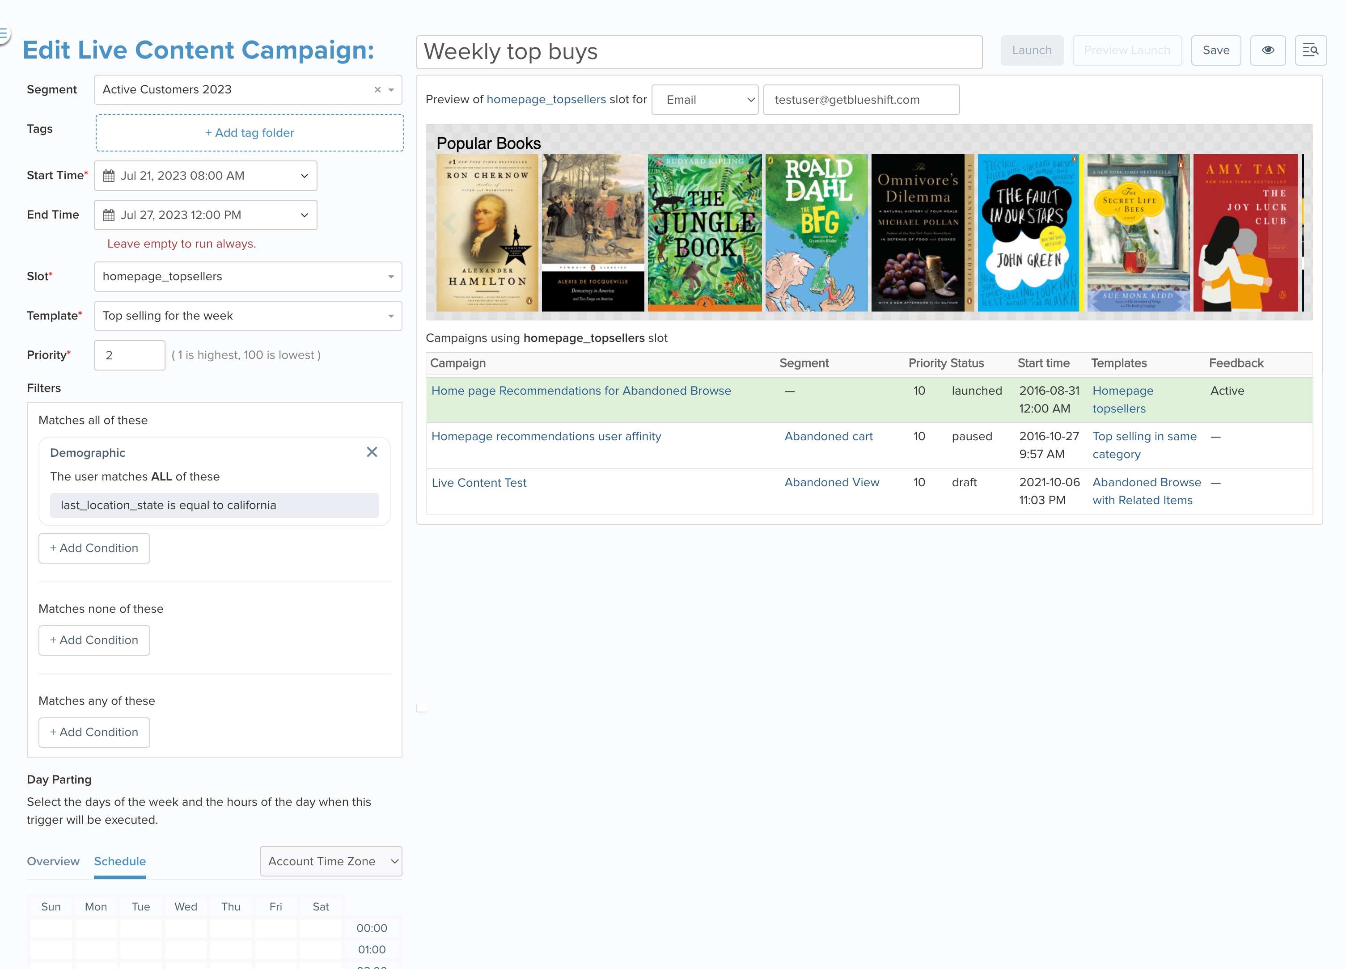Open the Homepage topsellers template link

1123,400
